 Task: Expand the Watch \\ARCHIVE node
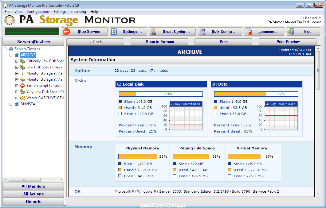17,98
